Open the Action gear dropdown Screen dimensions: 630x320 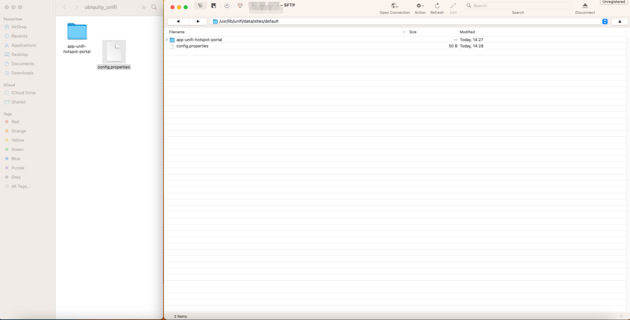tap(420, 6)
